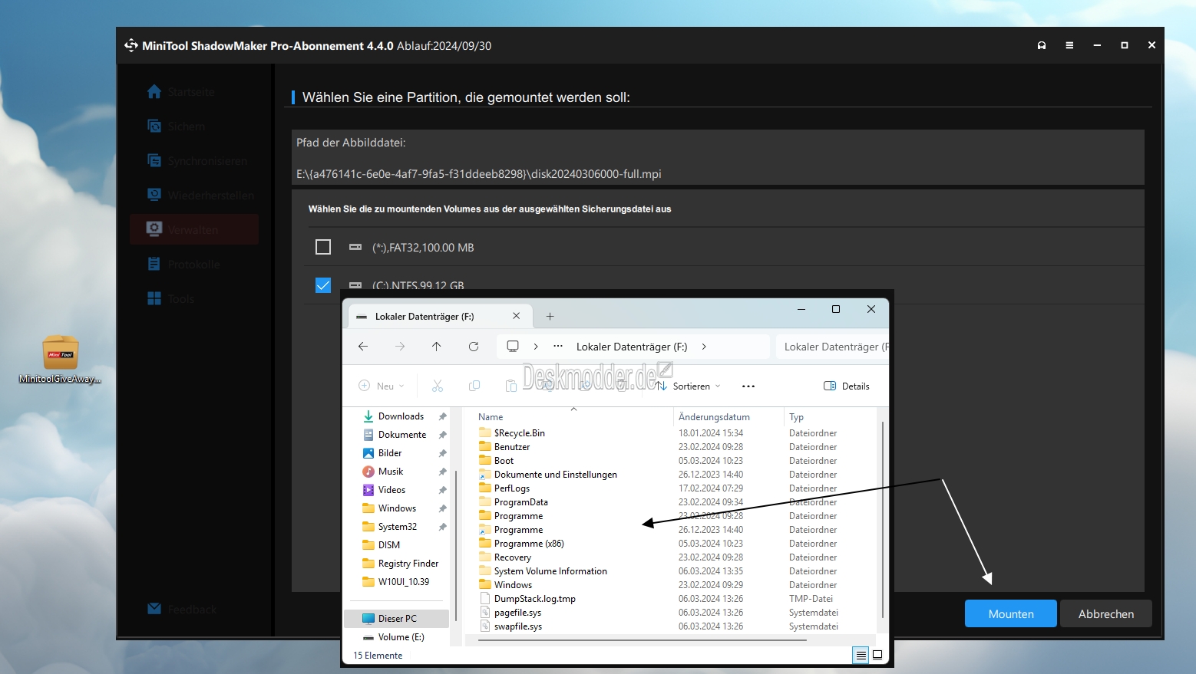Click the PC monitor icon in address bar
This screenshot has height=674, width=1196.
[x=513, y=347]
